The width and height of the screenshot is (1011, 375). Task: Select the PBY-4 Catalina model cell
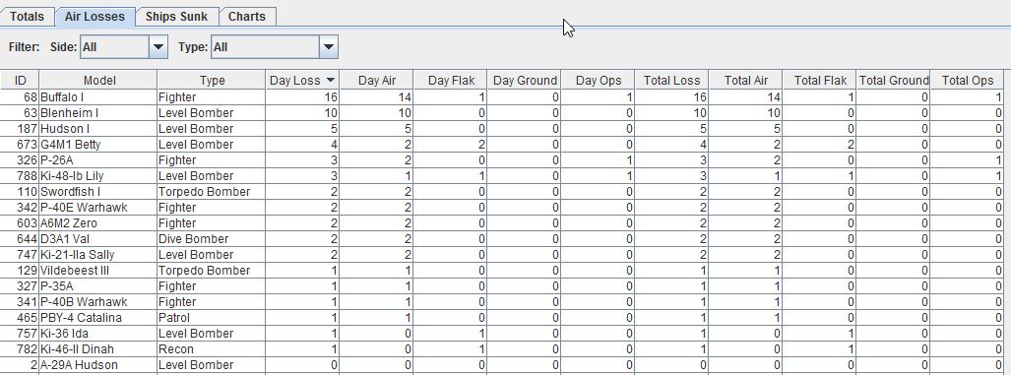click(98, 318)
